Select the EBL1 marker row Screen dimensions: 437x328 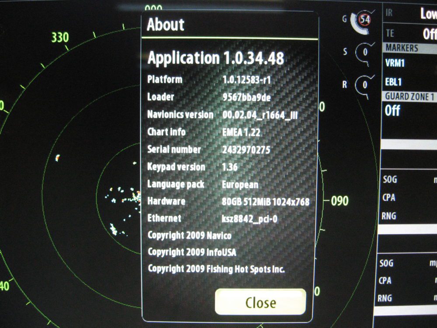click(409, 82)
